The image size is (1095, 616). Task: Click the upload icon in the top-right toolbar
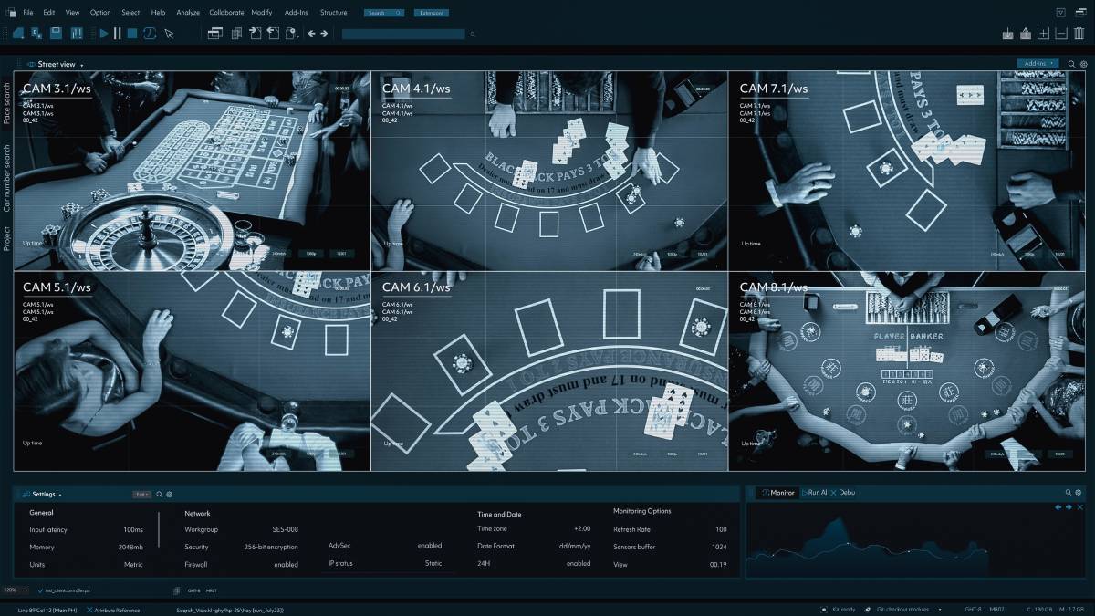1026,33
